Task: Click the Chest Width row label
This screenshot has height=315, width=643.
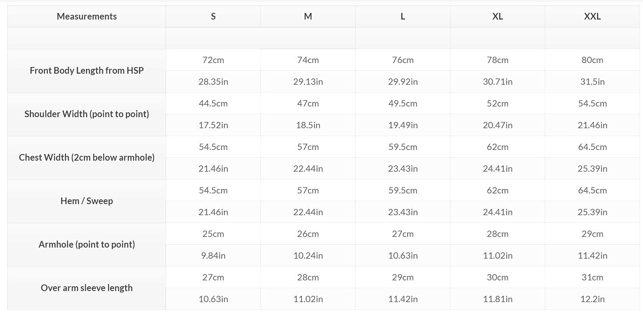Action: pyautogui.click(x=87, y=157)
